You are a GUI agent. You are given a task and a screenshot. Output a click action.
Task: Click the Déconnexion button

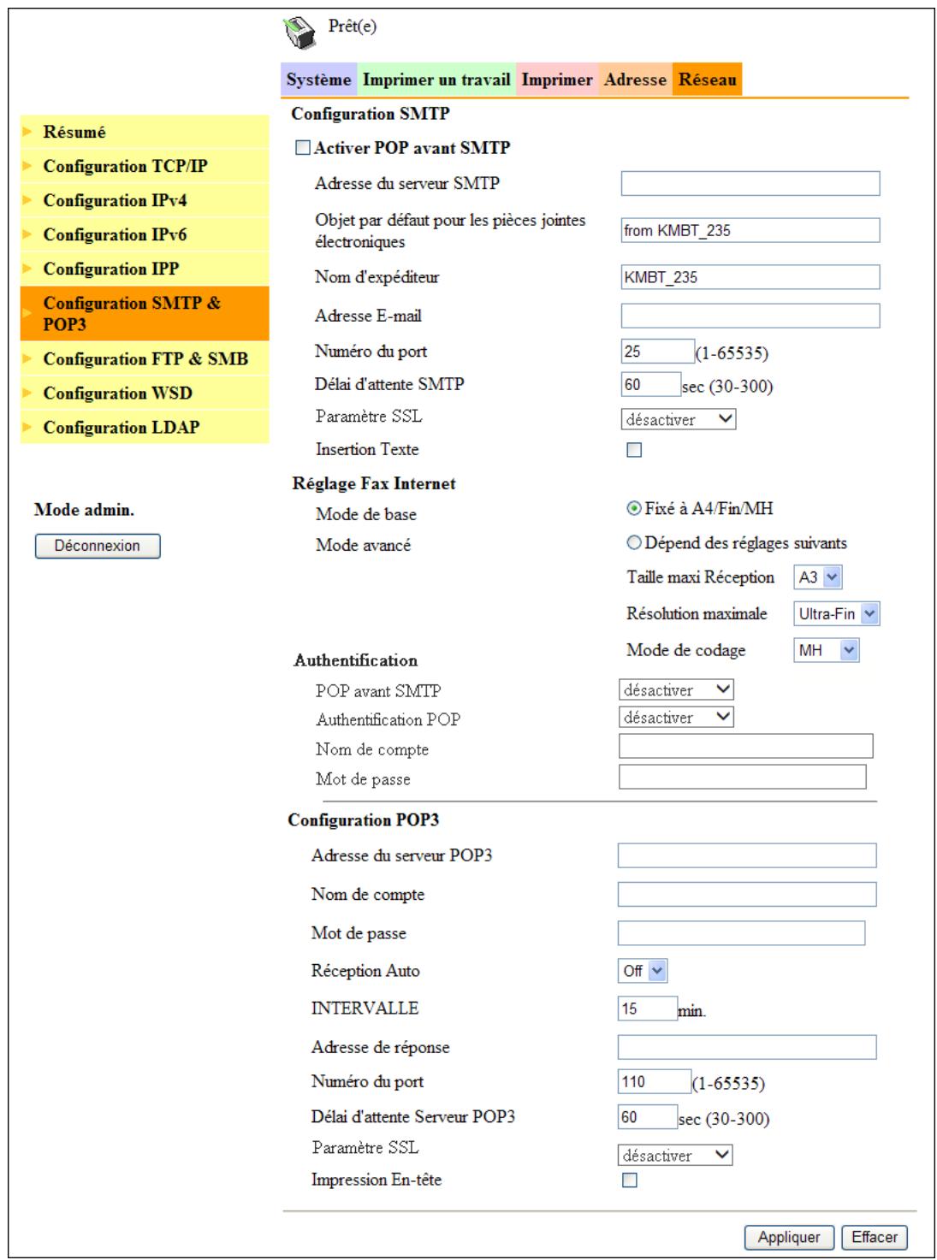[98, 546]
